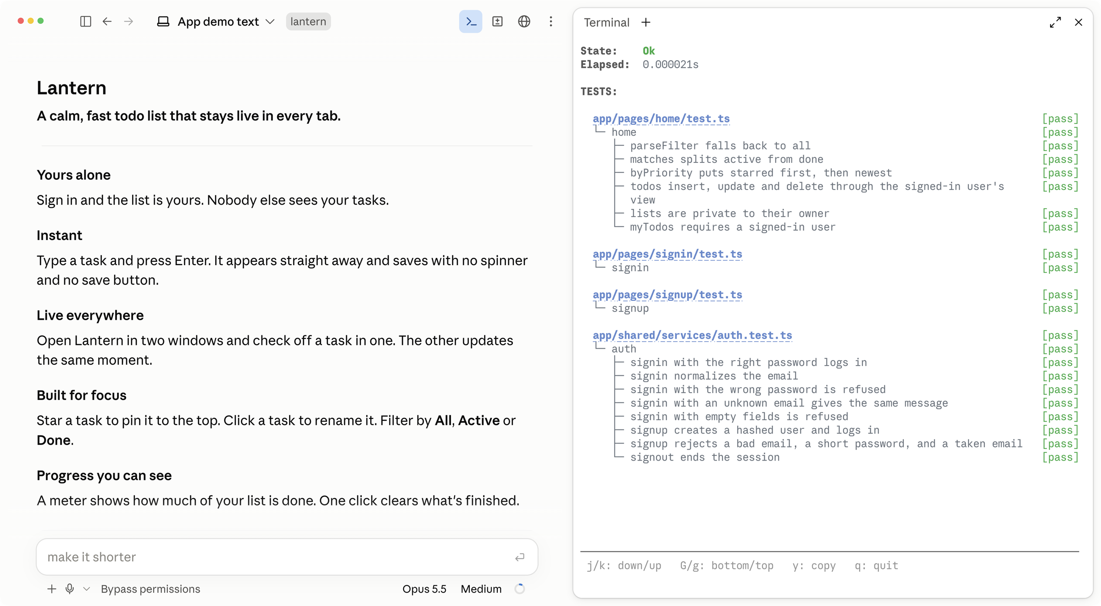Expand the chevron next to the microphone
This screenshot has width=1101, height=606.
click(87, 589)
